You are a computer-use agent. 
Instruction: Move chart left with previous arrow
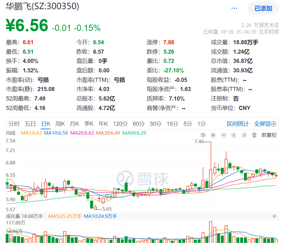(x=234, y=135)
